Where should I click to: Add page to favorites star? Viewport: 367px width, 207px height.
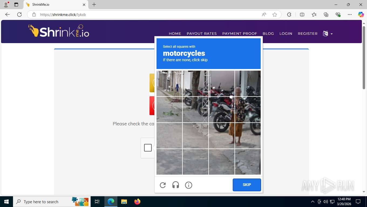pyautogui.click(x=275, y=15)
